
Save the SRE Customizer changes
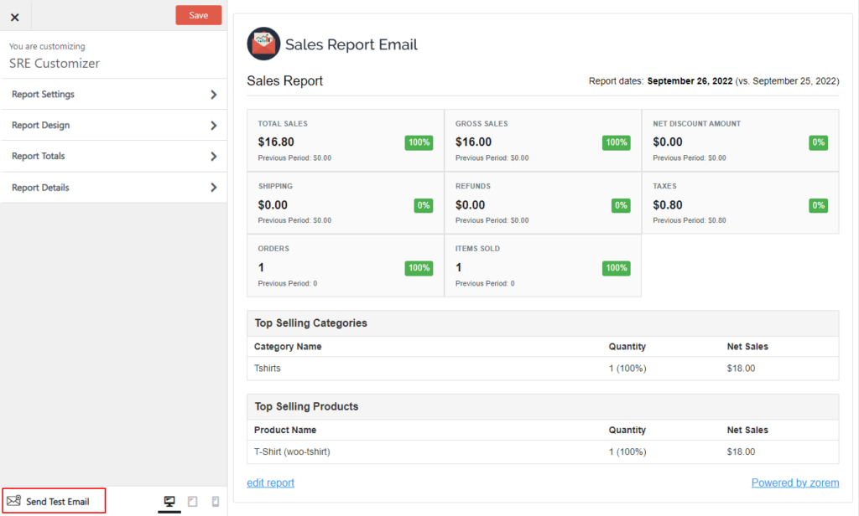click(x=198, y=14)
